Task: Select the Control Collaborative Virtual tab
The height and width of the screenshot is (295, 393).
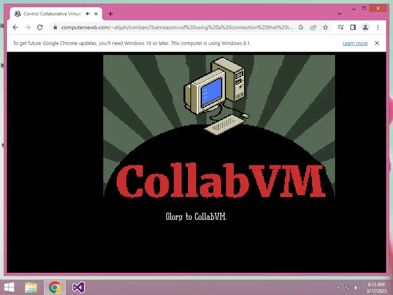Action: pos(56,14)
